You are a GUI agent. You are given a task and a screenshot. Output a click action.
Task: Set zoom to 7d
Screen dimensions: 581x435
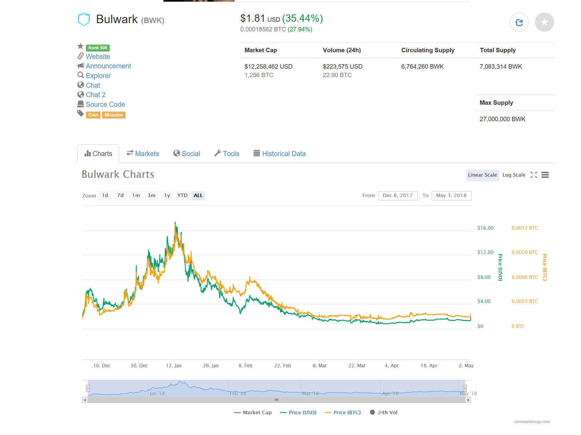tap(121, 196)
